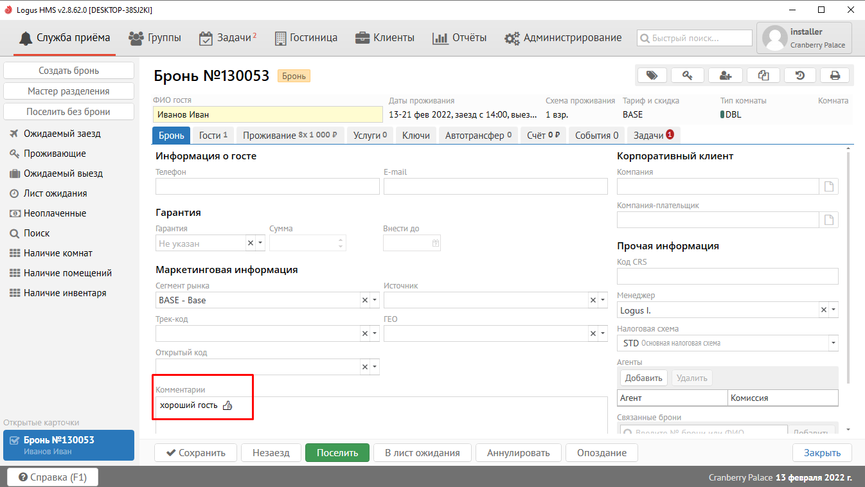
Task: Open the Отчёты main menu
Action: click(x=459, y=38)
